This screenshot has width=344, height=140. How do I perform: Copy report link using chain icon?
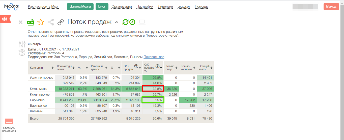point(61,22)
